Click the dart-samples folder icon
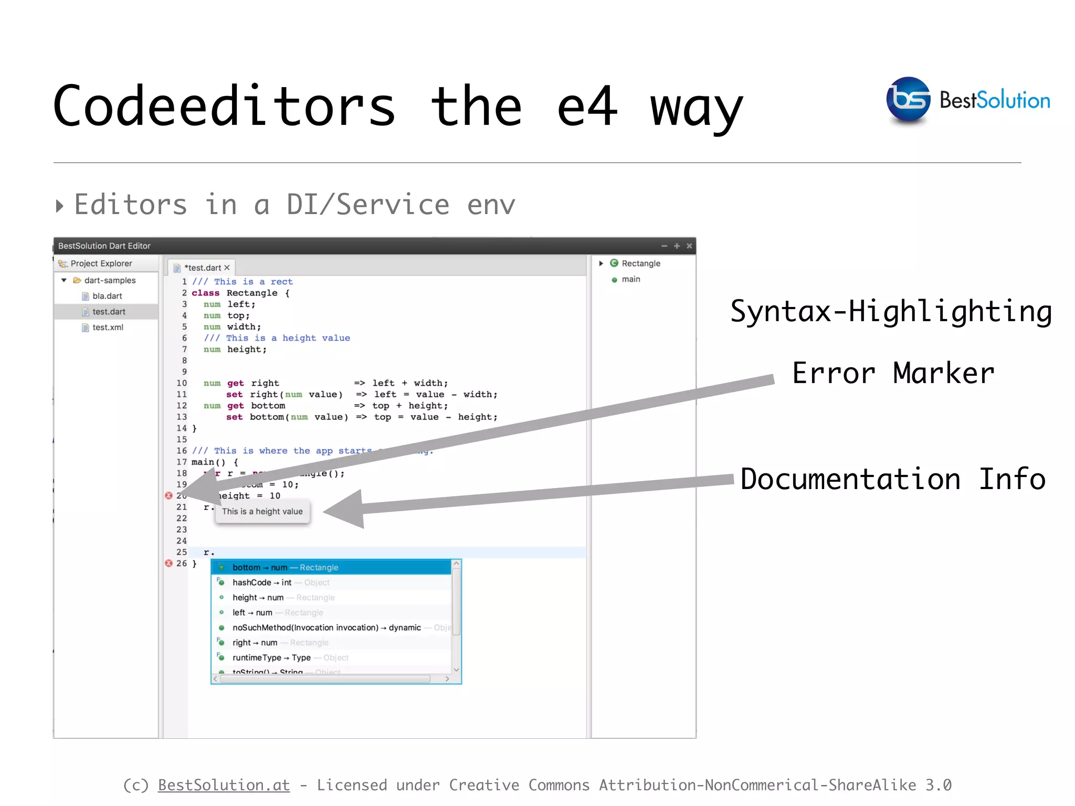1075x806 pixels. click(x=77, y=280)
